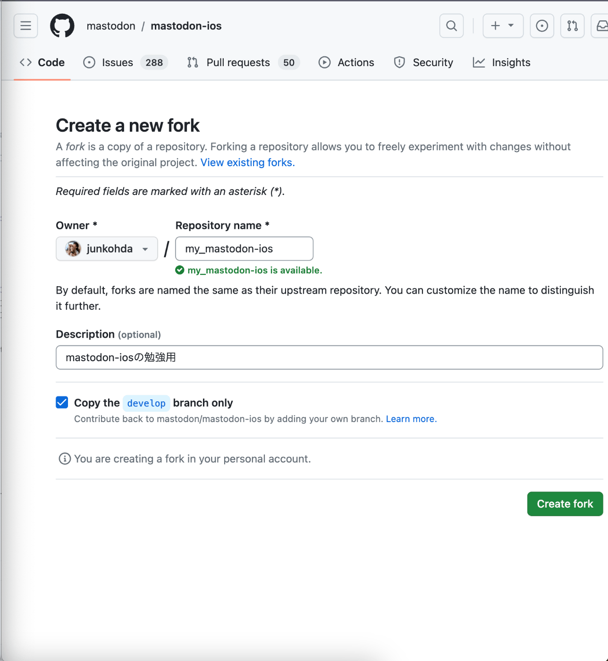Open the pull requests icon in header
The height and width of the screenshot is (661, 608).
572,25
